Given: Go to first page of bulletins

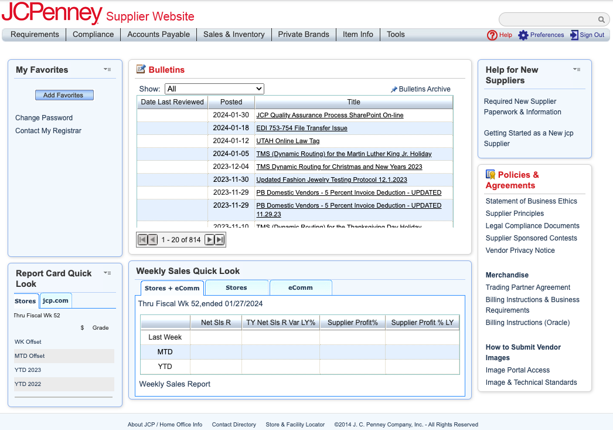Looking at the screenshot, I should click(x=142, y=240).
